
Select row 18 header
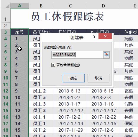pos(5,130)
